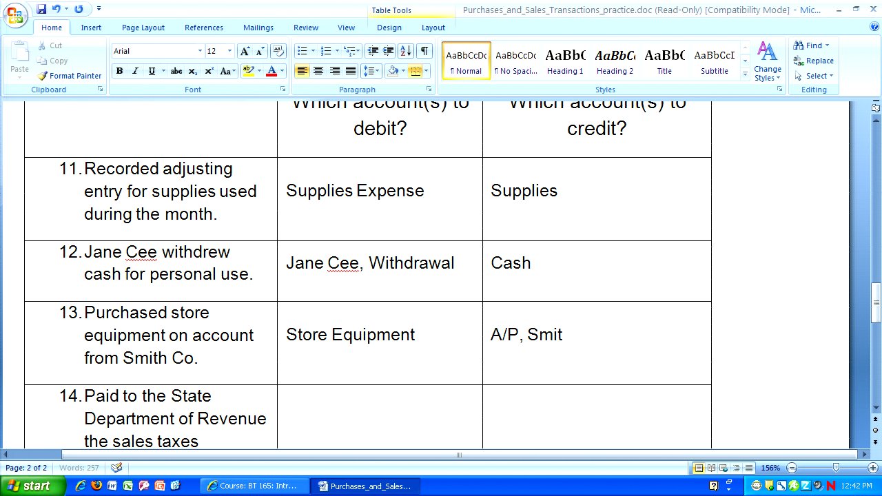
Task: Expand the line spacing dropdown
Action: tap(378, 71)
